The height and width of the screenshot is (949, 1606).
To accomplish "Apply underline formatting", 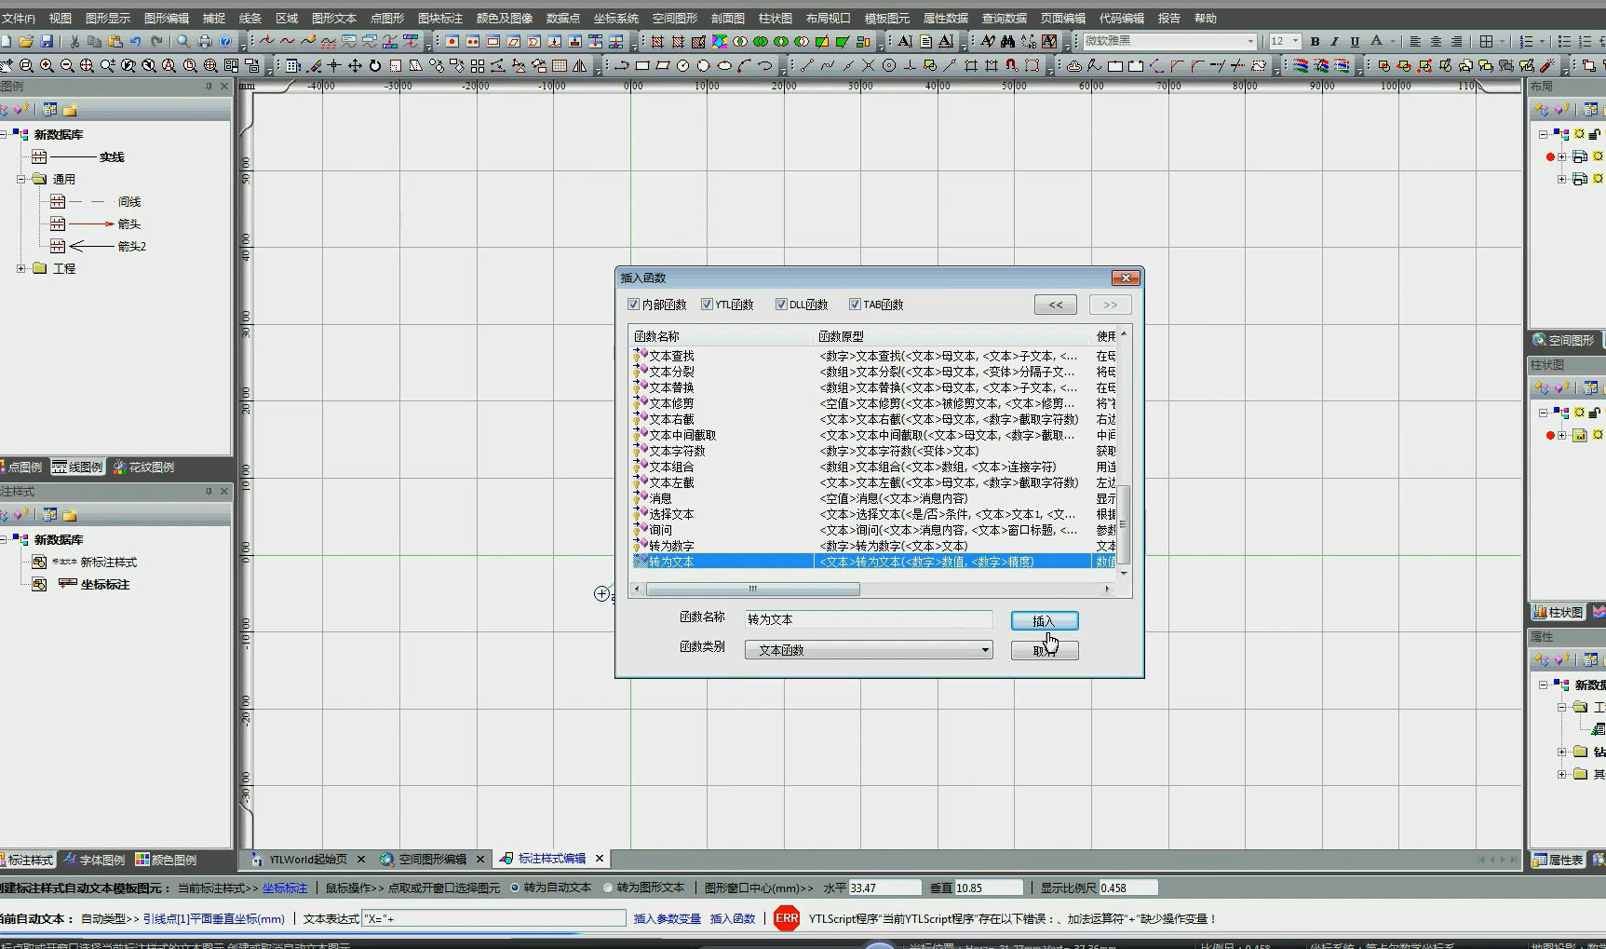I will [1355, 41].
